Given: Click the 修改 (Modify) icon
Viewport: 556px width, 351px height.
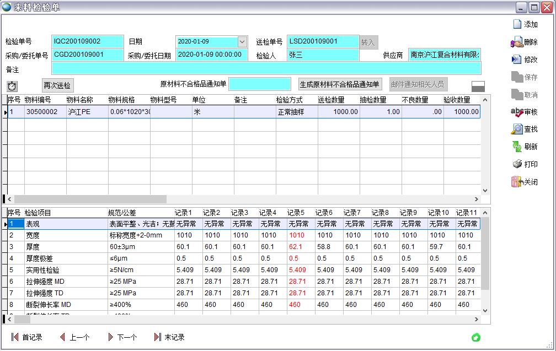Looking at the screenshot, I should [x=517, y=60].
